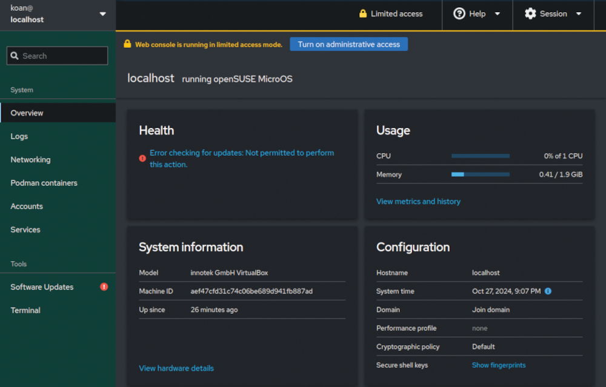Expand the koan@localhost host switcher
606x387 pixels.
(102, 15)
